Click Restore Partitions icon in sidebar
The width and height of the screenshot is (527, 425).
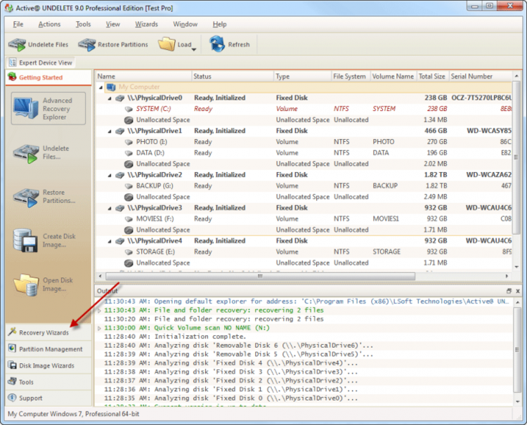[x=26, y=197]
